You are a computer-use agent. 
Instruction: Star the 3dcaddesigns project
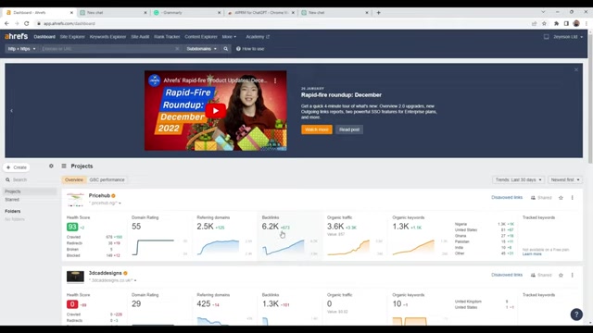pyautogui.click(x=561, y=275)
